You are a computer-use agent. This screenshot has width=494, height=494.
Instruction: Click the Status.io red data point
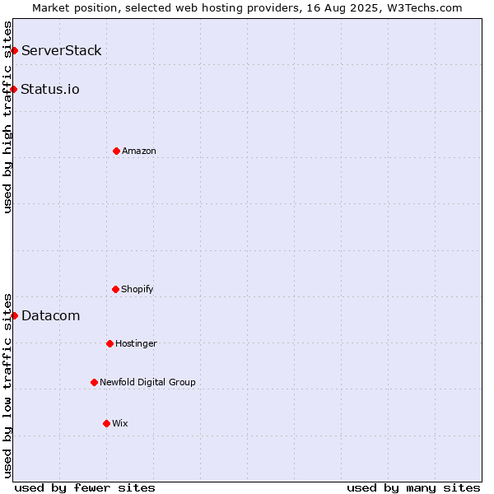[x=13, y=90]
